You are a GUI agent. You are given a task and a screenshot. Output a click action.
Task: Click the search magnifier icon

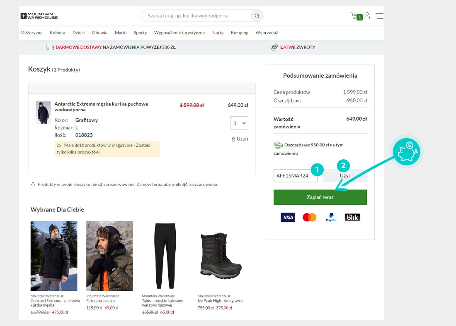click(257, 16)
